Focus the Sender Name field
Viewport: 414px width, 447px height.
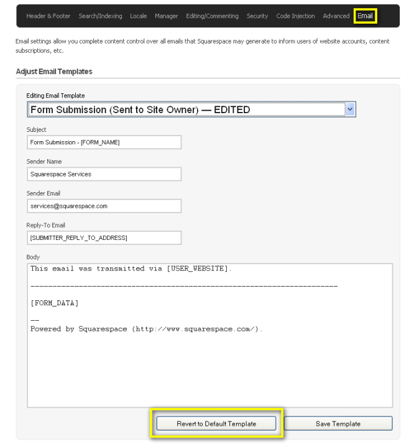[104, 174]
